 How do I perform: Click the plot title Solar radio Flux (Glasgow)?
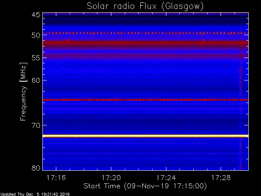tap(145, 7)
